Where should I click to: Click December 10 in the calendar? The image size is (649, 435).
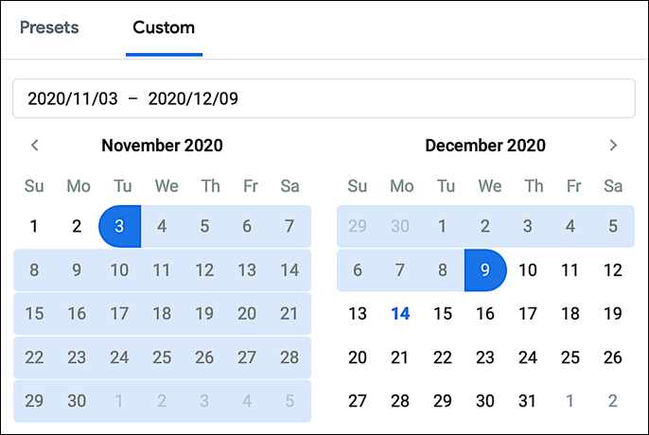528,270
